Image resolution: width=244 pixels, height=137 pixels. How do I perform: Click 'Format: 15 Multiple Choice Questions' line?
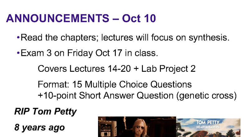[115, 84]
